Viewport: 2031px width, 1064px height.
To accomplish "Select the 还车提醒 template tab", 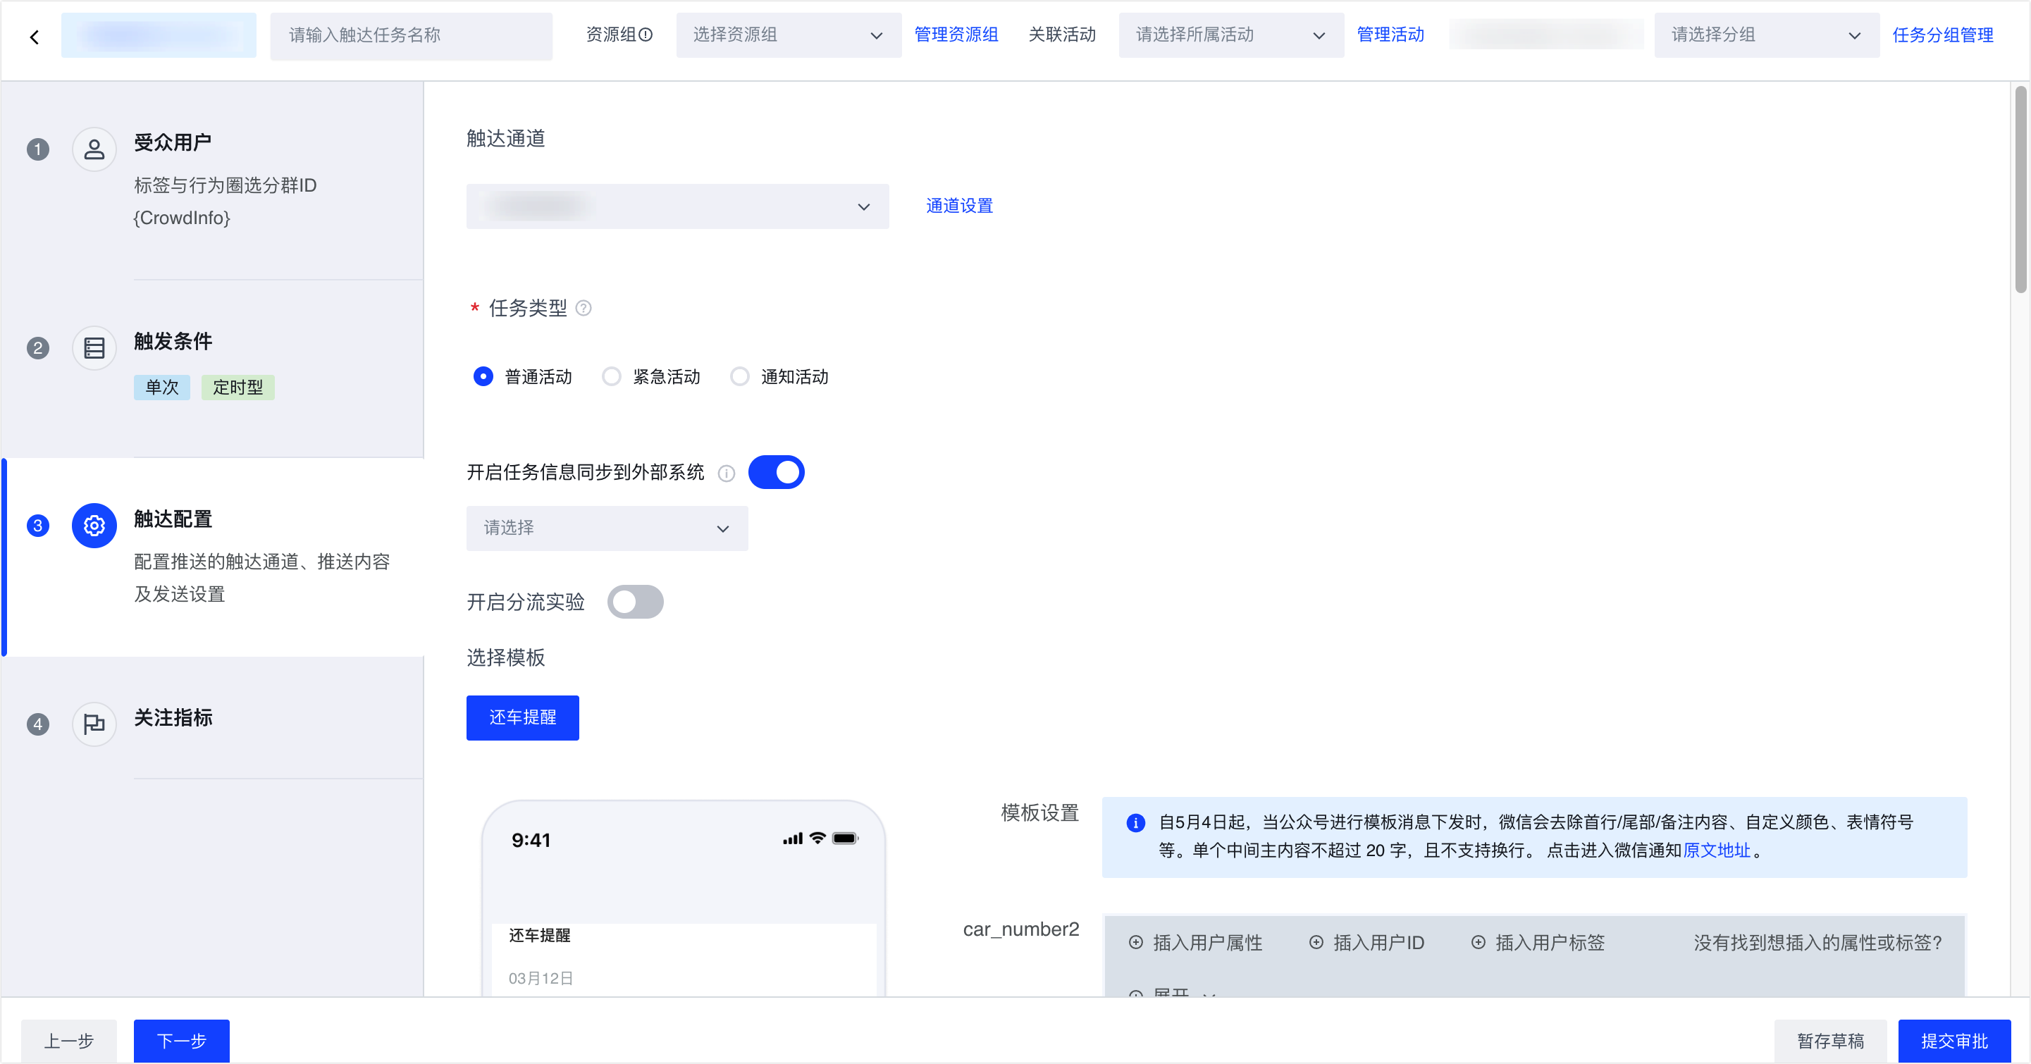I will pos(522,717).
